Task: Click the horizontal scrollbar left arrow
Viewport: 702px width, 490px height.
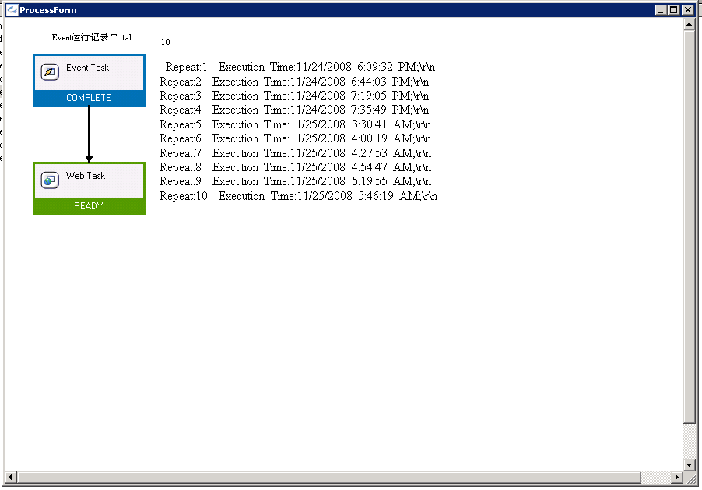Action: (11, 478)
